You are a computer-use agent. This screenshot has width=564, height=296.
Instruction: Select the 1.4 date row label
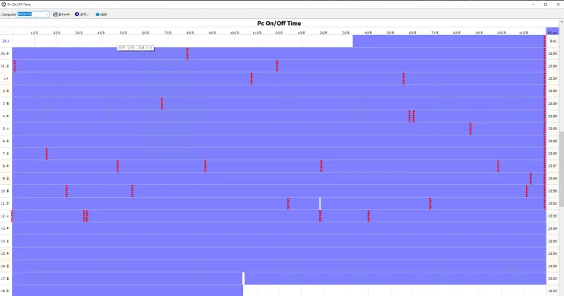(6, 78)
